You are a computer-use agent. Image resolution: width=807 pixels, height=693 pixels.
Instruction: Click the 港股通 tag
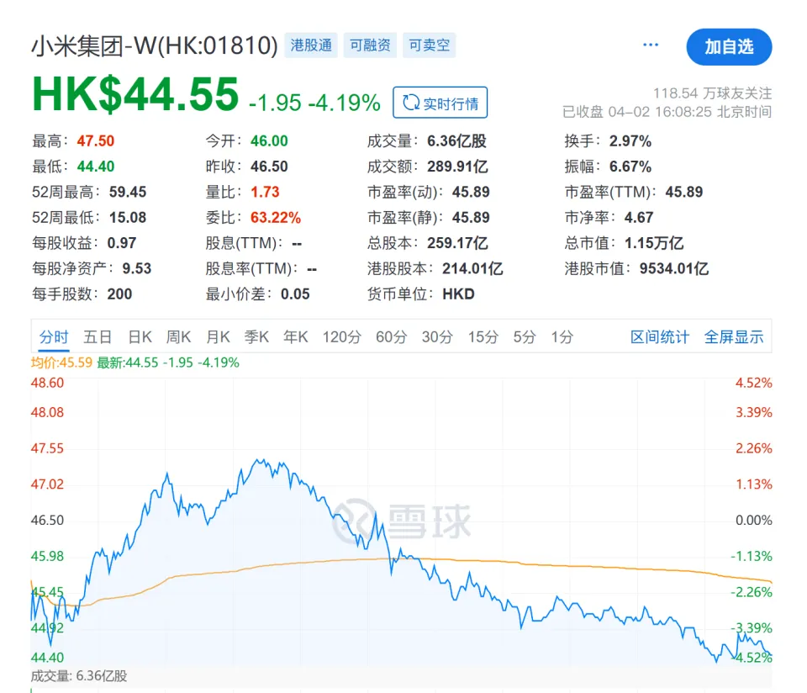[311, 45]
